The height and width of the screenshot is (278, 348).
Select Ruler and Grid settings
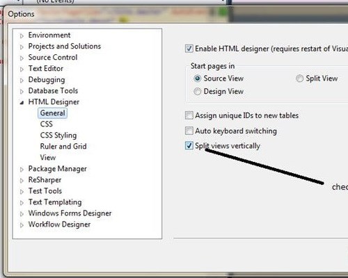point(63,146)
